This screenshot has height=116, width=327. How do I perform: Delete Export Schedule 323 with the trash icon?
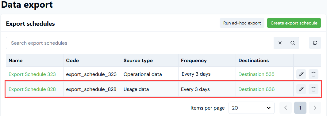pyautogui.click(x=313, y=74)
